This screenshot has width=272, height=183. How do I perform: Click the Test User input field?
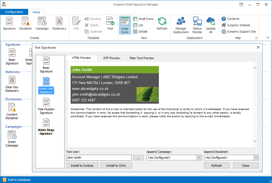pos(99,158)
